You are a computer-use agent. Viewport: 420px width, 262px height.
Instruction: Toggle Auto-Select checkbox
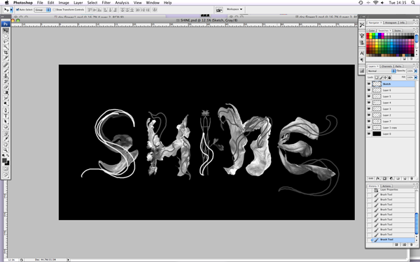[x=17, y=10]
